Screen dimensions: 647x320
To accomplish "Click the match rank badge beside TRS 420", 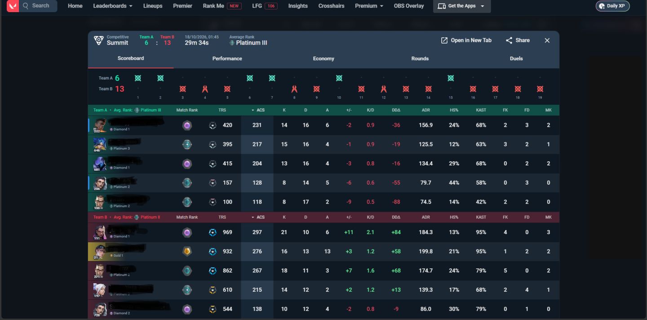I will click(x=187, y=125).
